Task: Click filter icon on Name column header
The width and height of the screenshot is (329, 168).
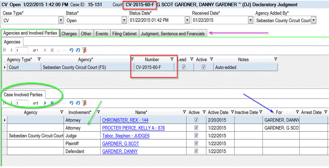Action: click(184, 112)
